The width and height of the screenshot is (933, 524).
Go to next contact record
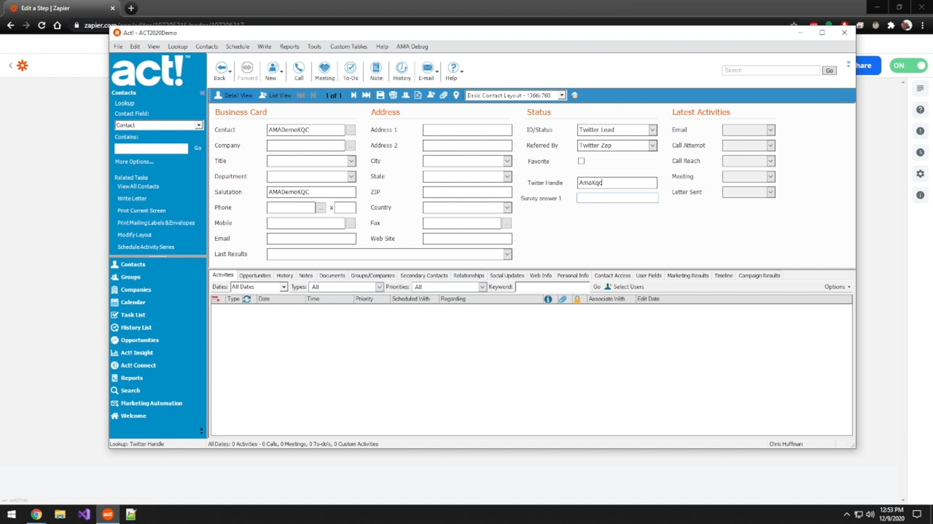(353, 95)
